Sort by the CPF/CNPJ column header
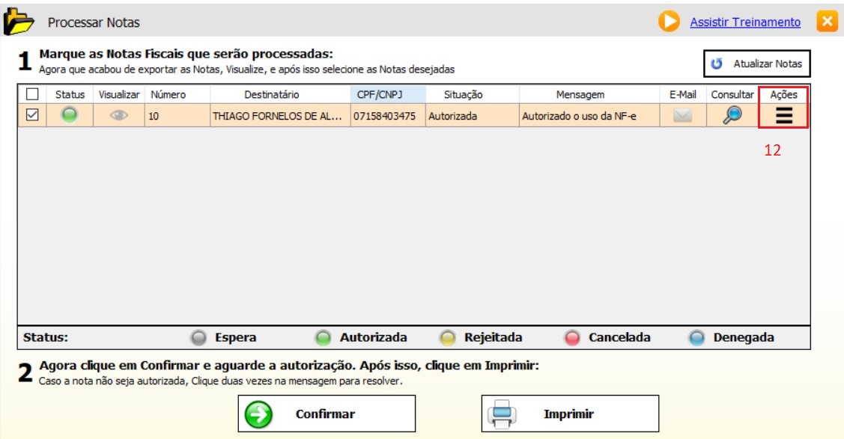 (387, 95)
